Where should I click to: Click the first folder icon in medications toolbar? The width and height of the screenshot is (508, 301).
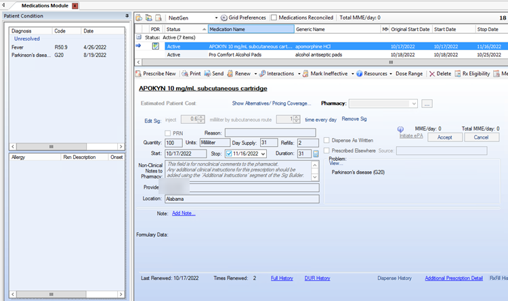click(x=139, y=18)
